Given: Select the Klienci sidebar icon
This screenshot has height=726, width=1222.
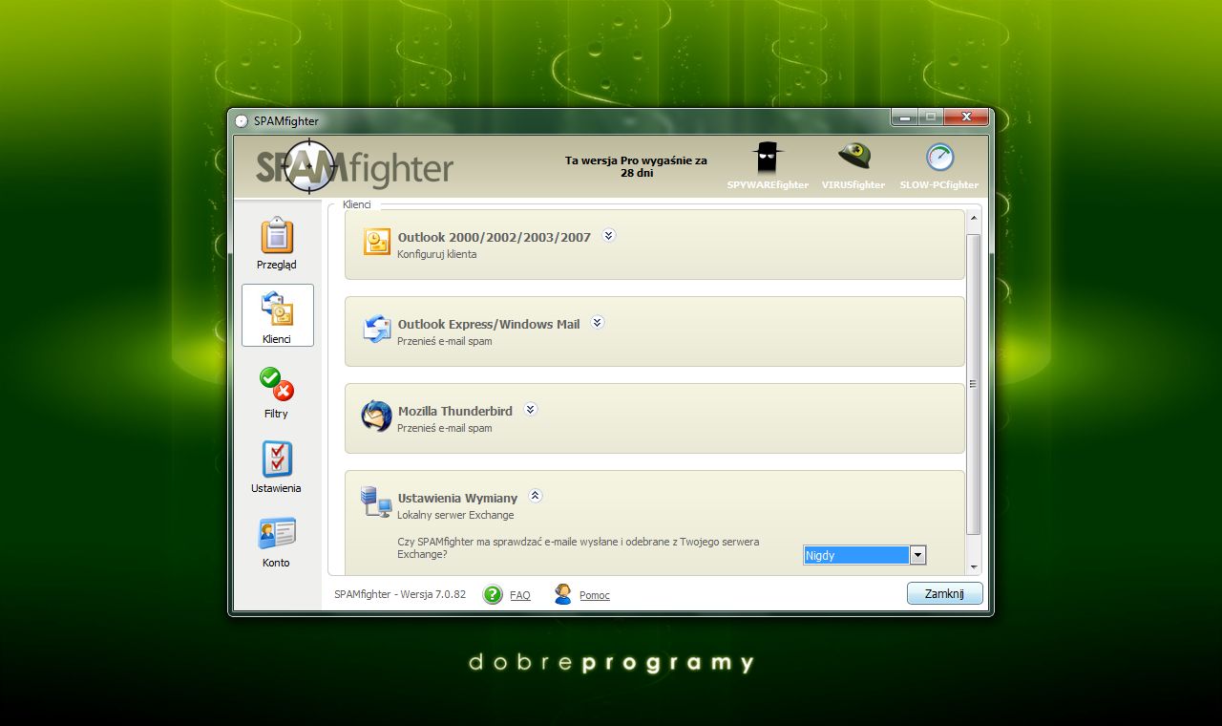Looking at the screenshot, I should (277, 315).
